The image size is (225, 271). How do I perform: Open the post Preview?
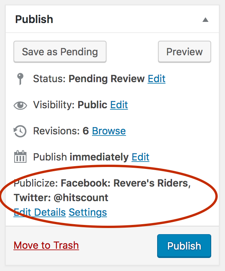click(184, 52)
